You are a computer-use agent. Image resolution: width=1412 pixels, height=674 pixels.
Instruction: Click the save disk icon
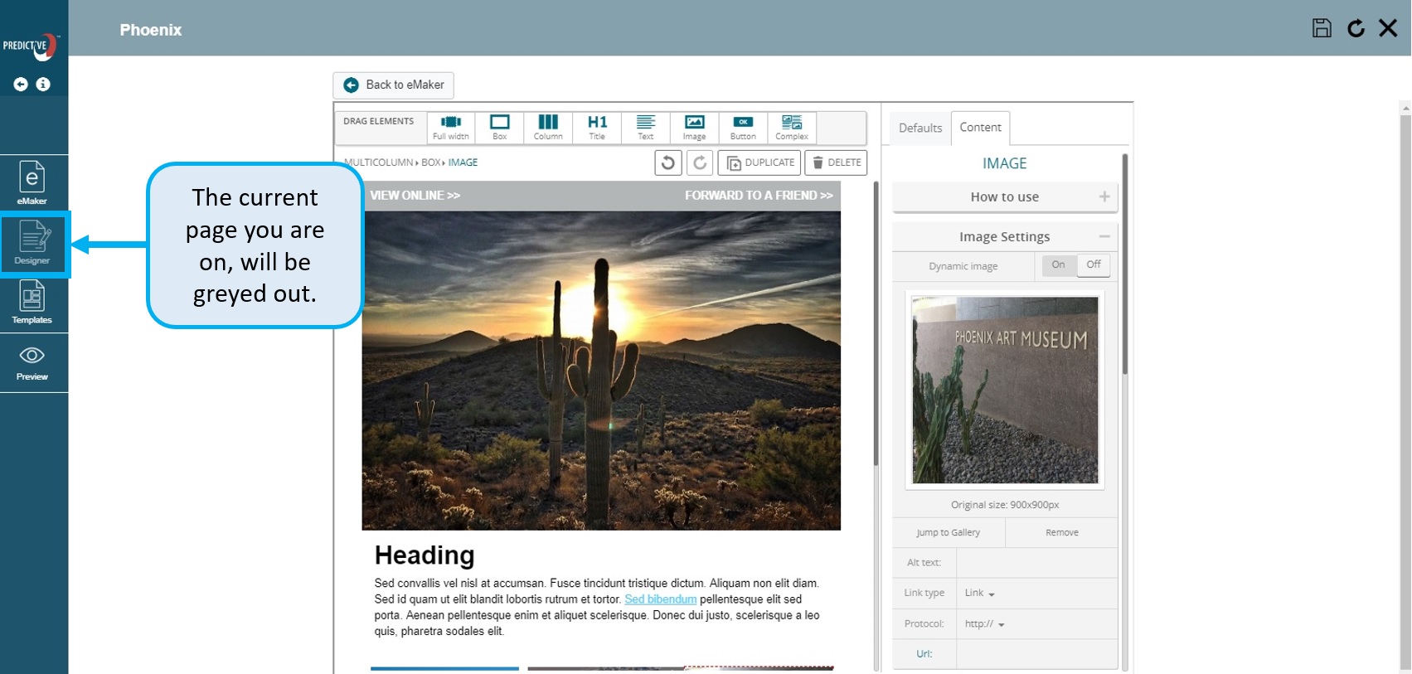1322,28
